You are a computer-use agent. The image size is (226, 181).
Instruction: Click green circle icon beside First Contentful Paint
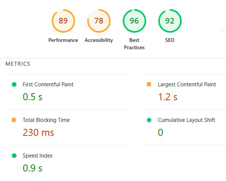click(14, 84)
